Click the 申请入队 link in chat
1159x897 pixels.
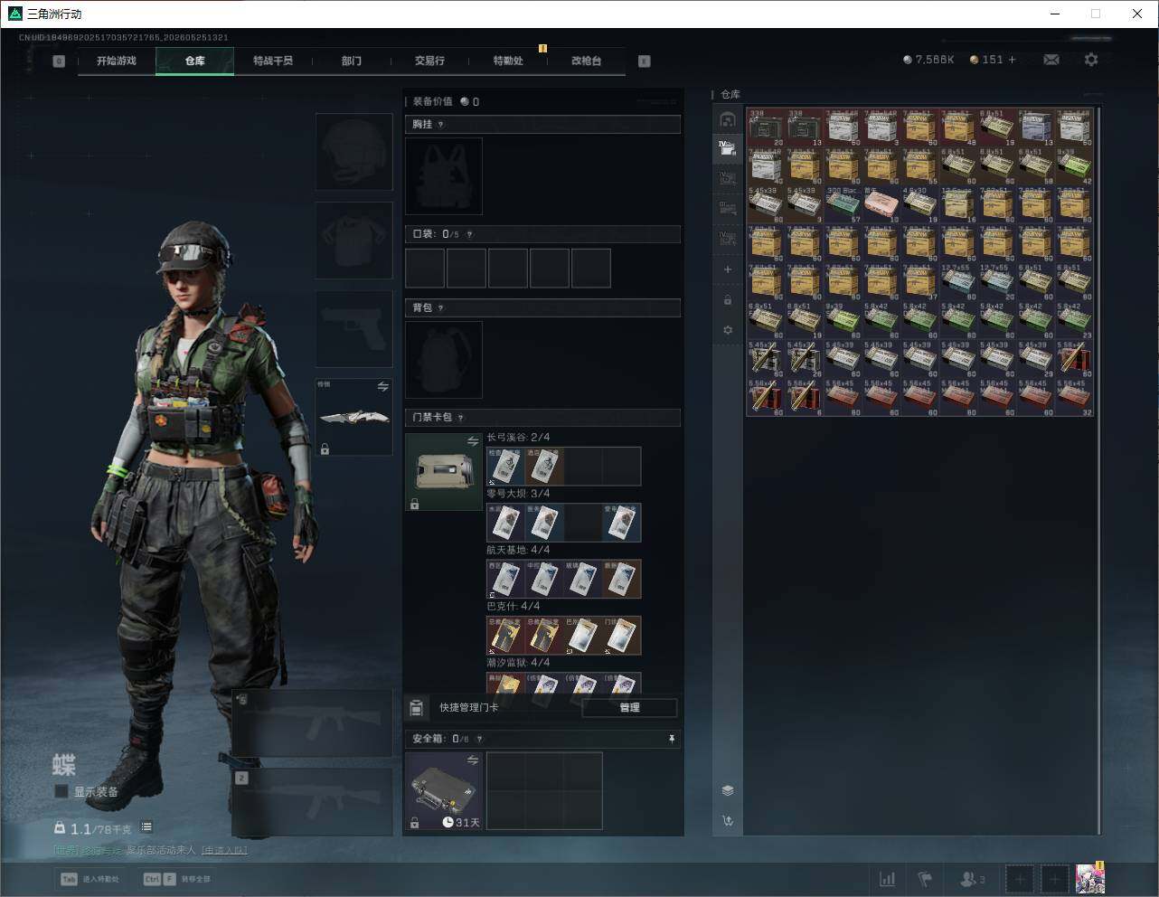(x=223, y=850)
